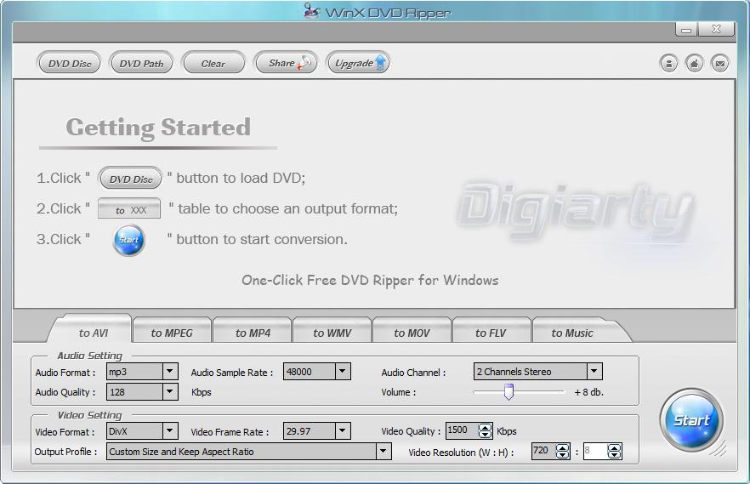Image resolution: width=750 pixels, height=484 pixels.
Task: Click the Clear button
Action: (x=213, y=63)
